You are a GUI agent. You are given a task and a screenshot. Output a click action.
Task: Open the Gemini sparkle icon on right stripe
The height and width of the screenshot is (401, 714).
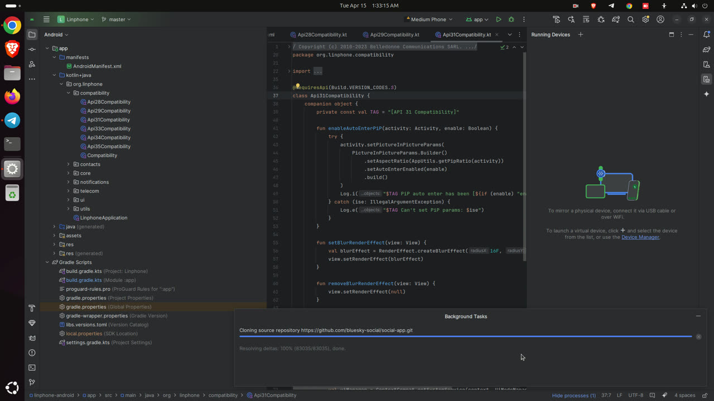pos(706,94)
